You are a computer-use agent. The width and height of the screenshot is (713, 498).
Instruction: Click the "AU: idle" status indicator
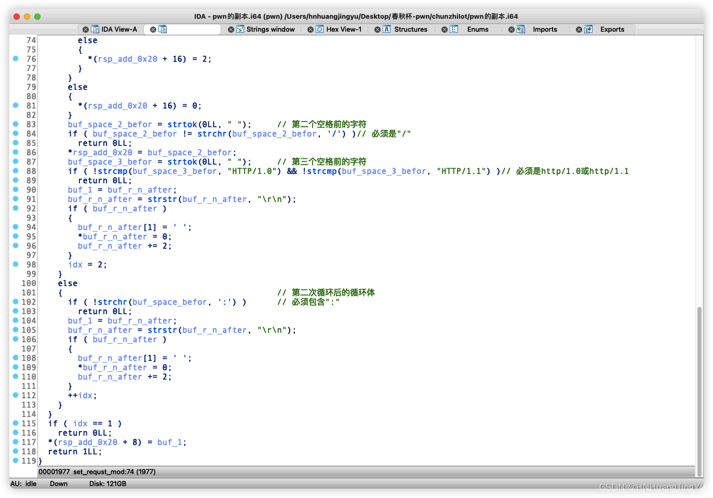point(23,483)
